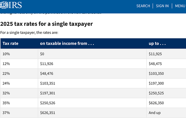Screen dimensions: 186x118
Task: Click the IRS eagle logo
Action: [x=11, y=5]
